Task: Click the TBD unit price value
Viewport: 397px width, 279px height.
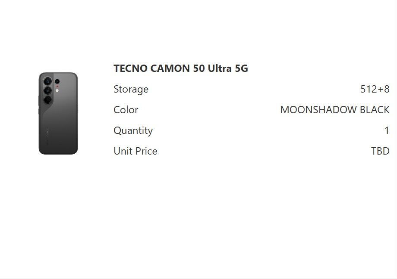Action: (380, 151)
